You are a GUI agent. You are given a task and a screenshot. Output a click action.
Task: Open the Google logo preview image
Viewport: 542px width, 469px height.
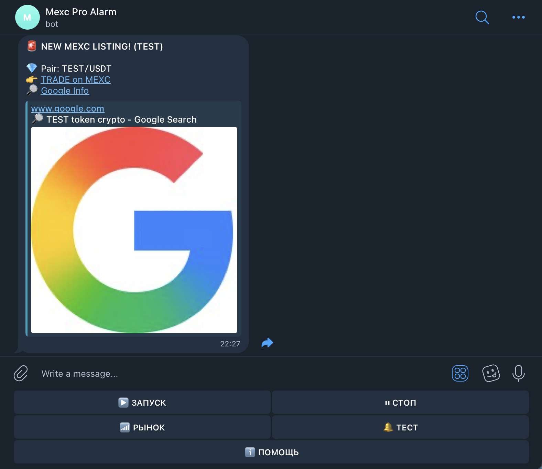coord(134,230)
